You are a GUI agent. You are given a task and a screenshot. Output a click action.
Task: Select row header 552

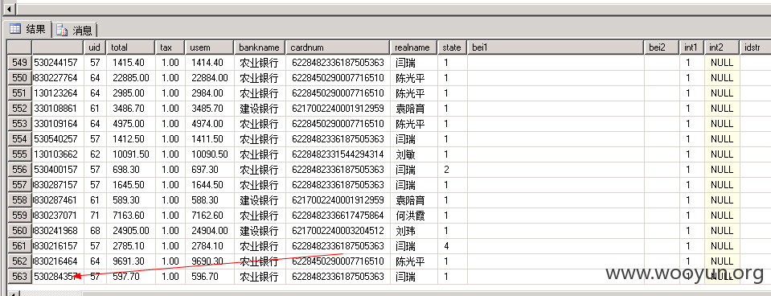point(19,108)
